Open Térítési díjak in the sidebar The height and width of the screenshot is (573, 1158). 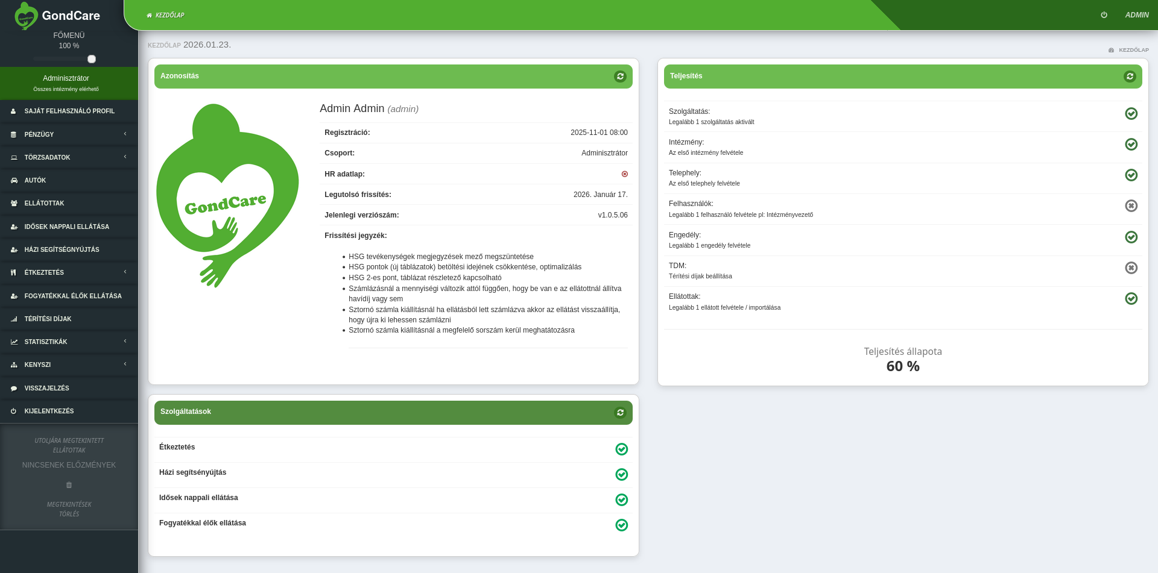coord(48,319)
